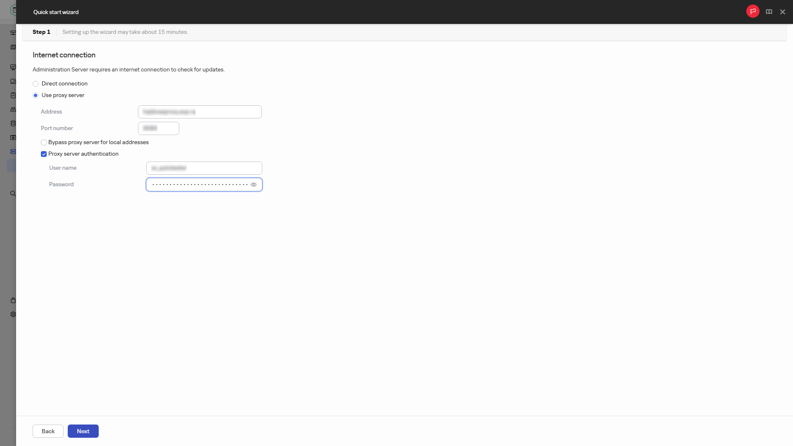Select Direct connection option
This screenshot has width=793, height=446.
(x=36, y=84)
